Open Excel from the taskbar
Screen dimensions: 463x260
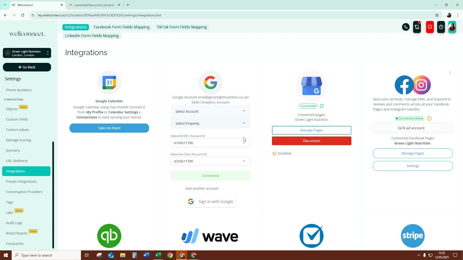[x=158, y=255]
